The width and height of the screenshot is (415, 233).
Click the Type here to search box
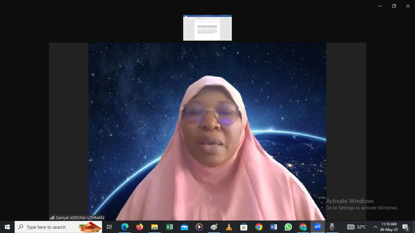58,227
